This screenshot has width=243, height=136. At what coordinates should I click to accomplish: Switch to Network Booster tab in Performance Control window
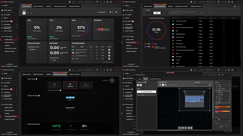(x=38, y=74)
